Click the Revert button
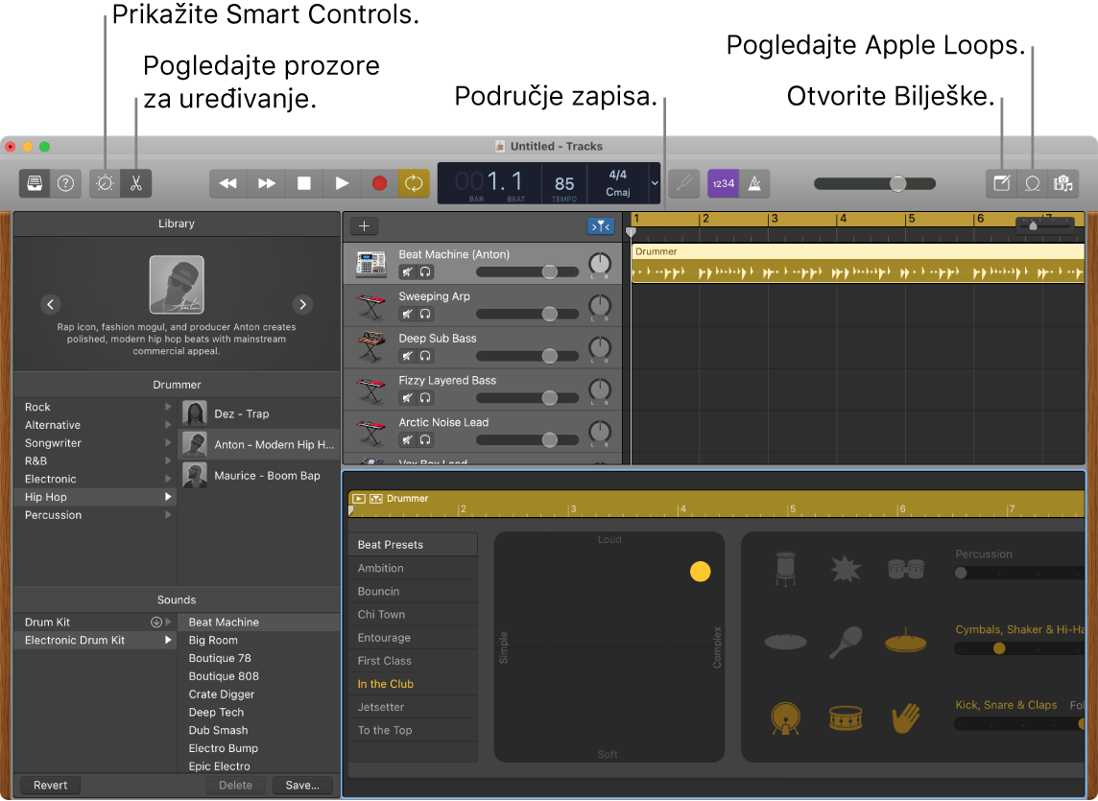1098x801 pixels. (49, 785)
